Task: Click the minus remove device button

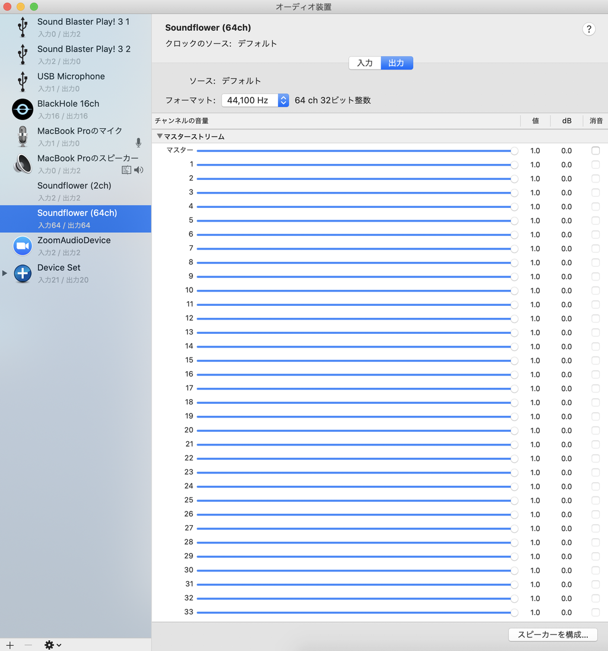Action: (x=28, y=645)
